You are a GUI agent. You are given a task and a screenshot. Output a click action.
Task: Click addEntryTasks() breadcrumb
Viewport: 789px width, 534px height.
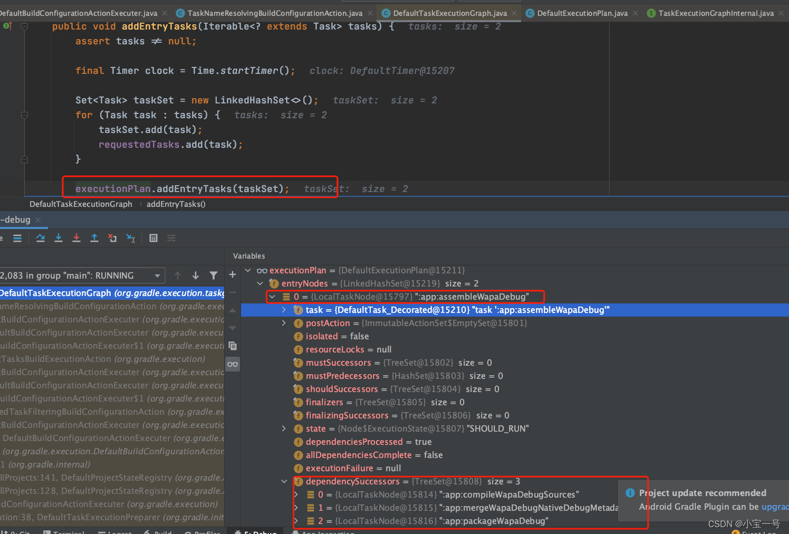click(176, 204)
